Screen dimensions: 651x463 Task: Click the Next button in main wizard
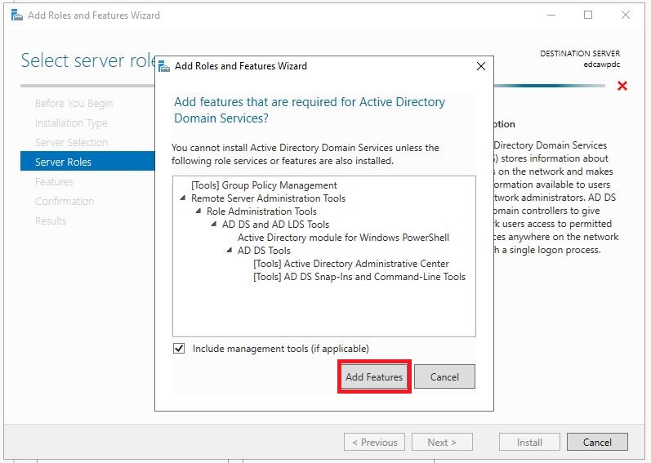442,443
